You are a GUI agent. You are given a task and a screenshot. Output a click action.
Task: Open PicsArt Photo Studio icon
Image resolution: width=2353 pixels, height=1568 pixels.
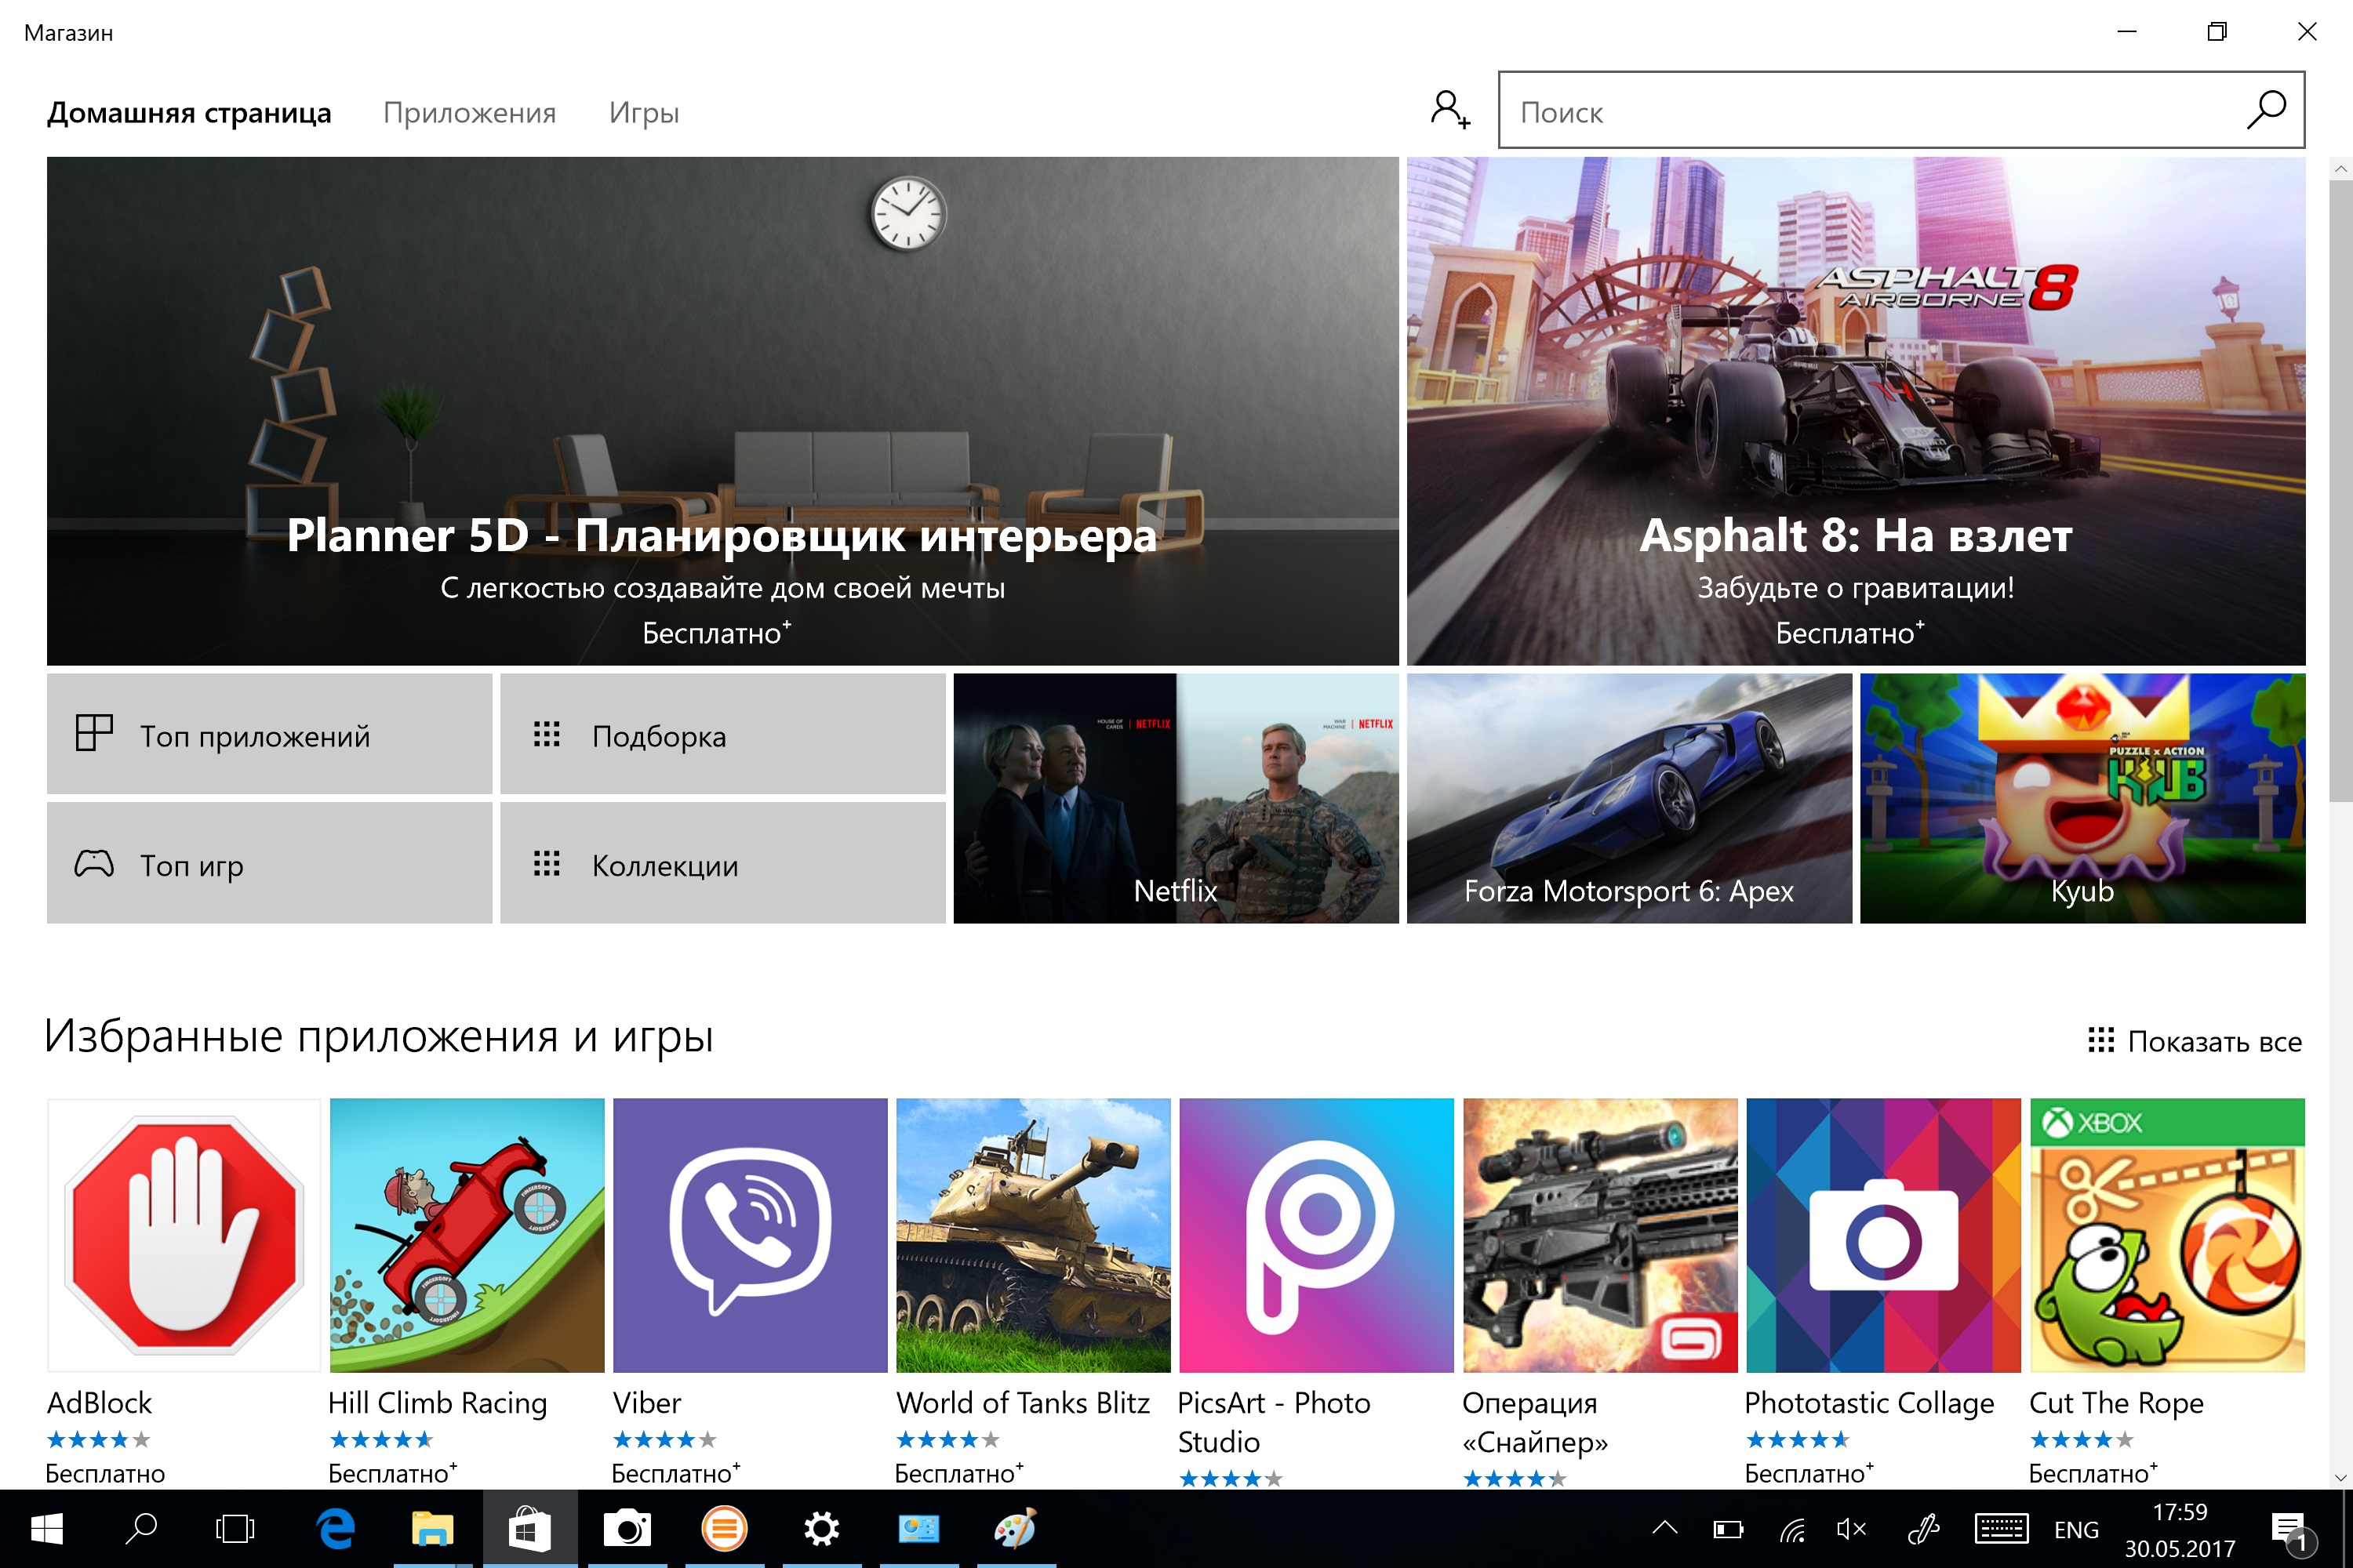(1317, 1235)
